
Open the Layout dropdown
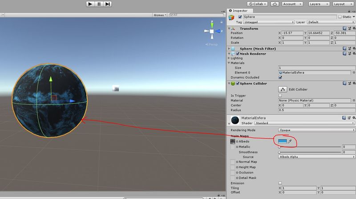click(343, 4)
